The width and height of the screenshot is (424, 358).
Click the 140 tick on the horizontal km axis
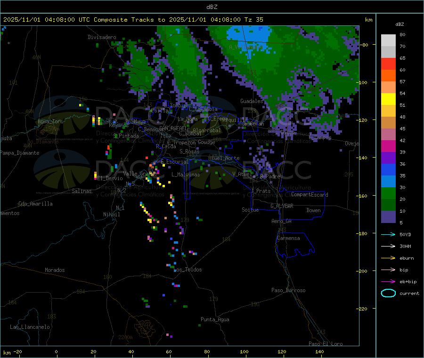pos(319,351)
